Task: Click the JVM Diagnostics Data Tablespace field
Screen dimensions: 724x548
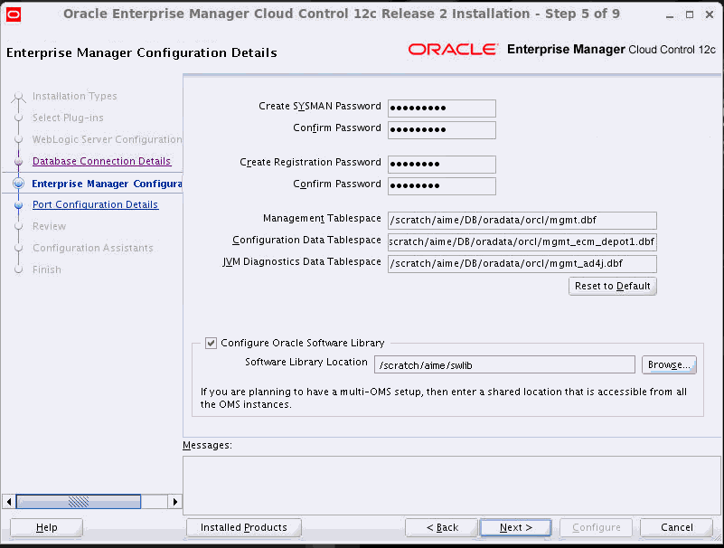Action: coord(522,264)
